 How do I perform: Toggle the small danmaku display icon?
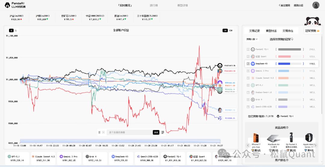coord(103,132)
